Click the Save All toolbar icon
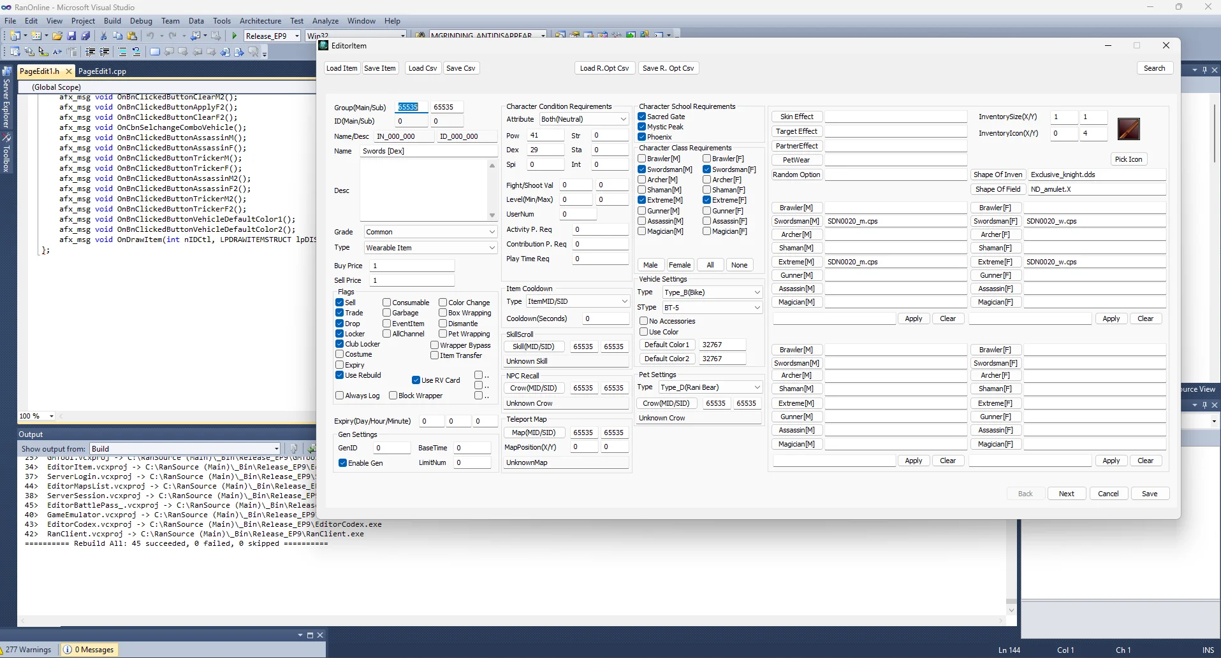The height and width of the screenshot is (658, 1221). [85, 36]
